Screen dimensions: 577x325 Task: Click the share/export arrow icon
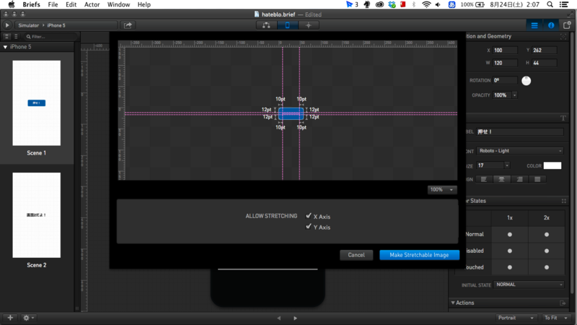coord(128,25)
